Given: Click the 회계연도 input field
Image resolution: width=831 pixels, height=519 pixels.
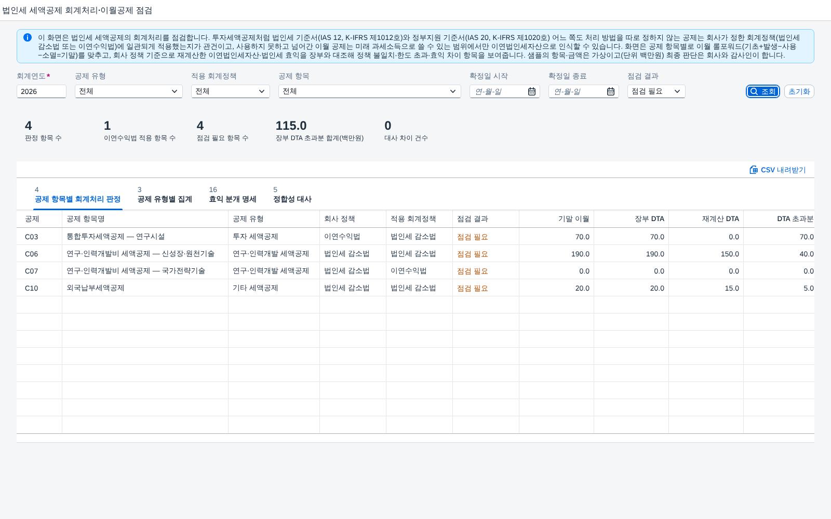Looking at the screenshot, I should 42,91.
